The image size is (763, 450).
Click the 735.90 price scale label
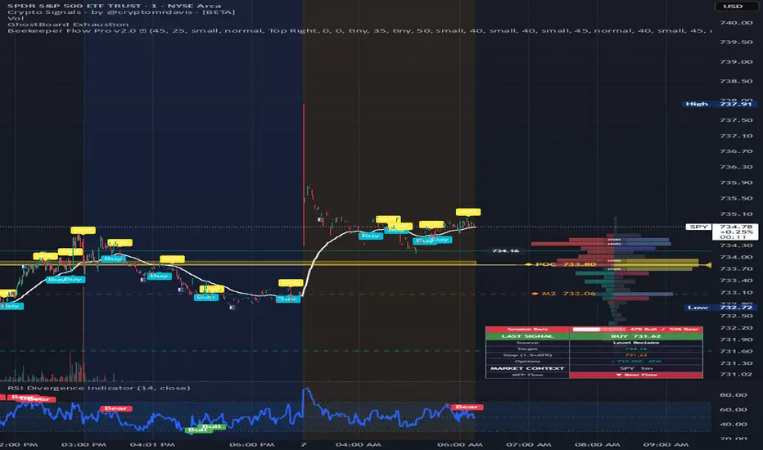click(736, 182)
